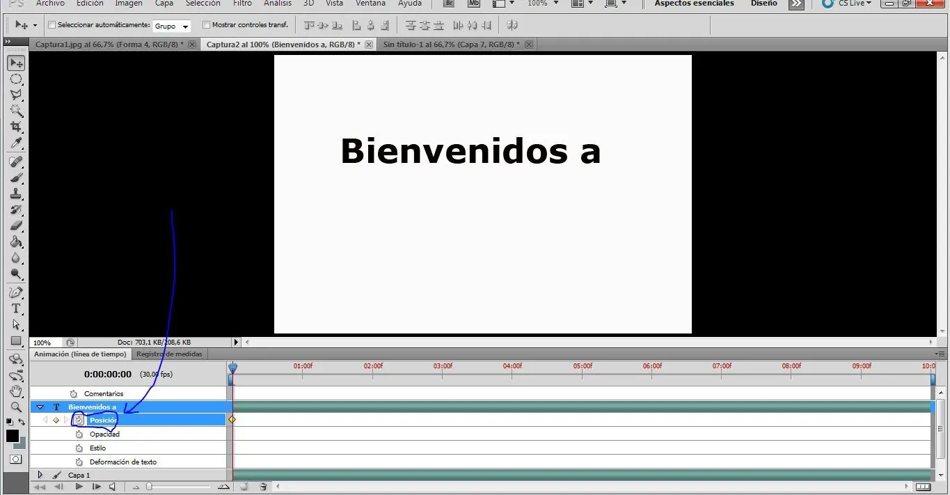950x495 pixels.
Task: Select the Eyedropper tool
Action: click(x=15, y=143)
